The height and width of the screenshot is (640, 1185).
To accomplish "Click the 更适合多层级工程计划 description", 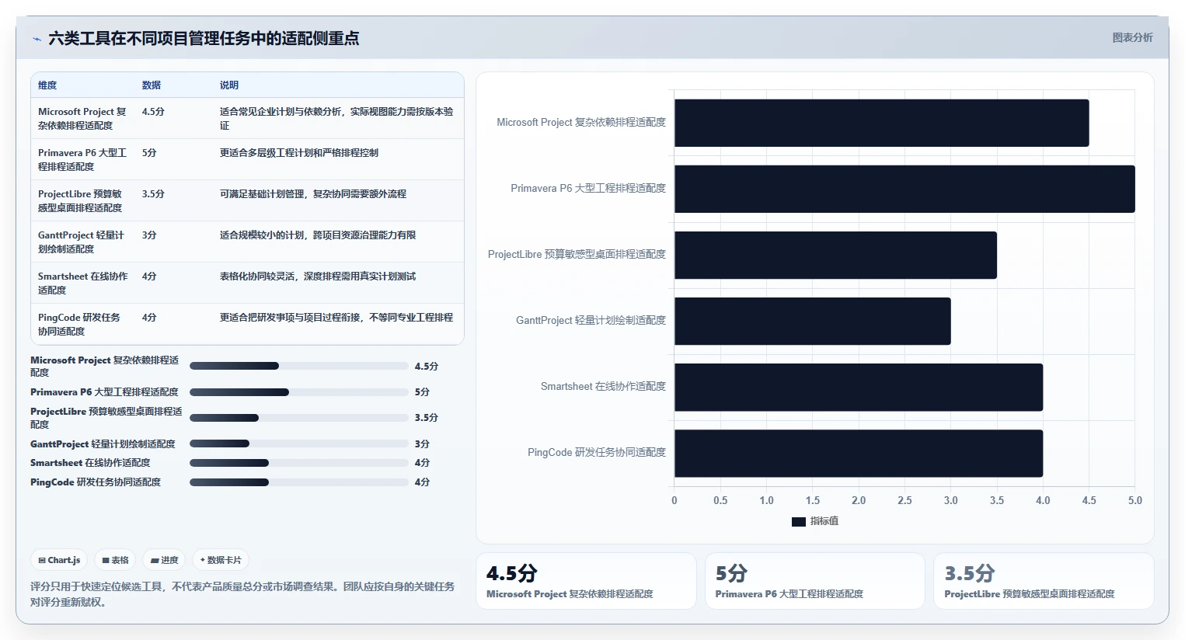I will pos(299,153).
